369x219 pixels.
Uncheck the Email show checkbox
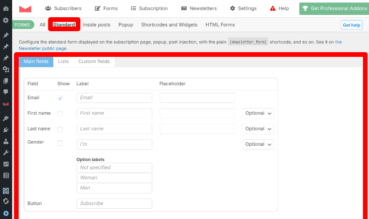tap(60, 98)
